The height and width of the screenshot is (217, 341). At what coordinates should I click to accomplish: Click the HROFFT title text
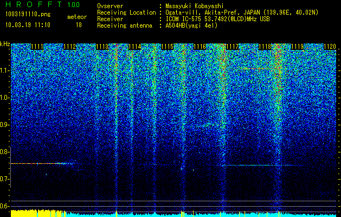pyautogui.click(x=34, y=4)
